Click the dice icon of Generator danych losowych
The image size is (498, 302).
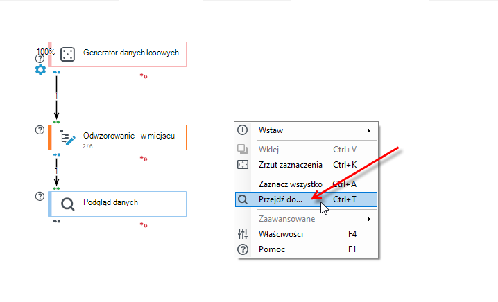tap(68, 55)
